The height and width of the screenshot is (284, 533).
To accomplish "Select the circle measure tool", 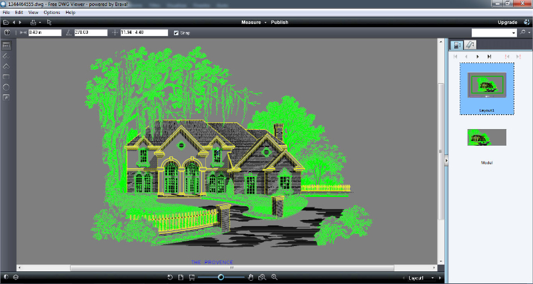I will [x=6, y=86].
